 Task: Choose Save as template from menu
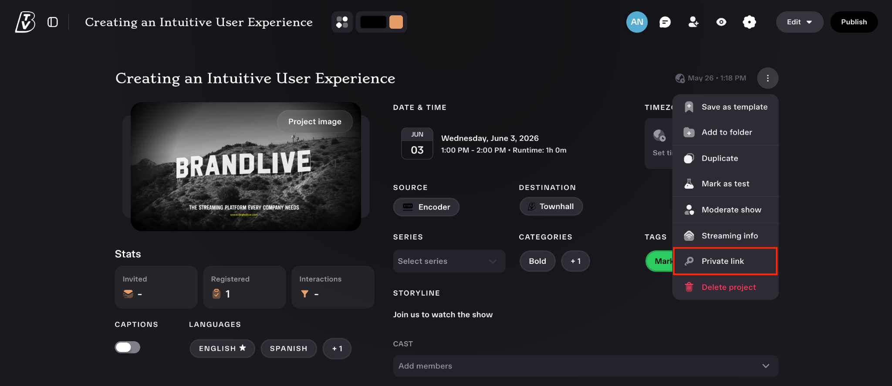point(726,107)
